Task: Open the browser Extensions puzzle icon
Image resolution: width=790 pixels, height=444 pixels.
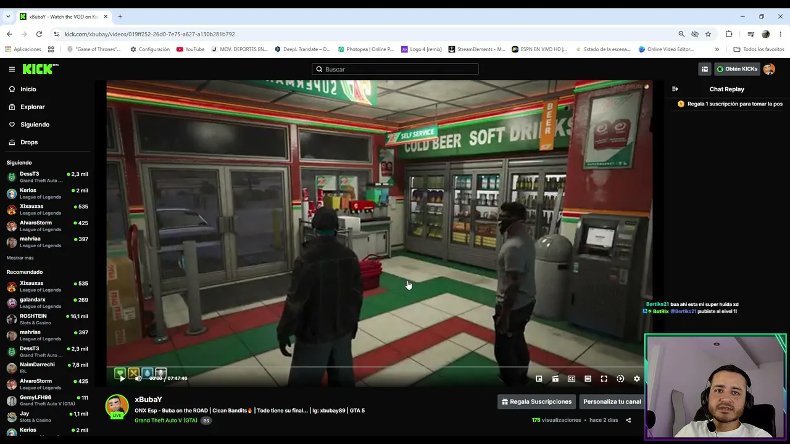Action: tap(729, 34)
